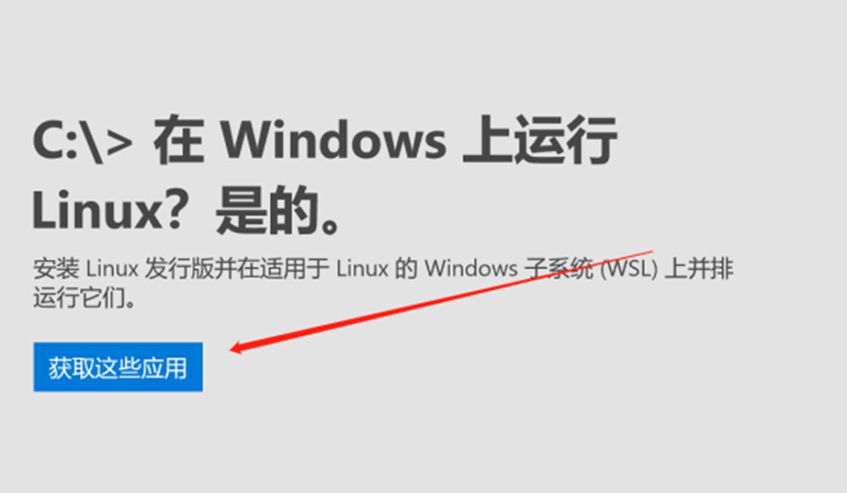This screenshot has height=493, width=847.
Task: Select the C:\> prompt text in heading
Action: point(82,140)
